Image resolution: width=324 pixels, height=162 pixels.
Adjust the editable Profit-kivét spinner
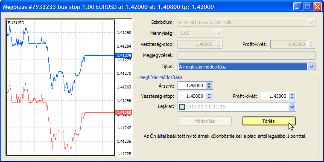[292, 96]
